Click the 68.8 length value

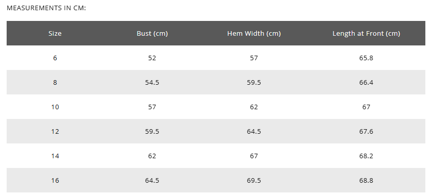tap(366, 180)
